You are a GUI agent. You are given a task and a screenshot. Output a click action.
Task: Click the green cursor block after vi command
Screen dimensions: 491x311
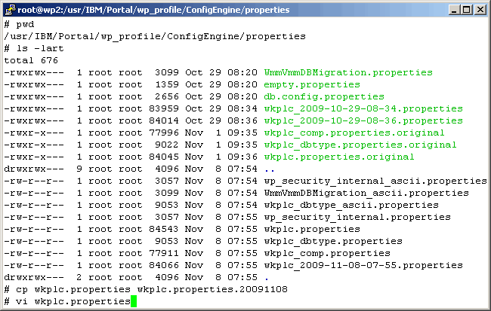click(134, 302)
